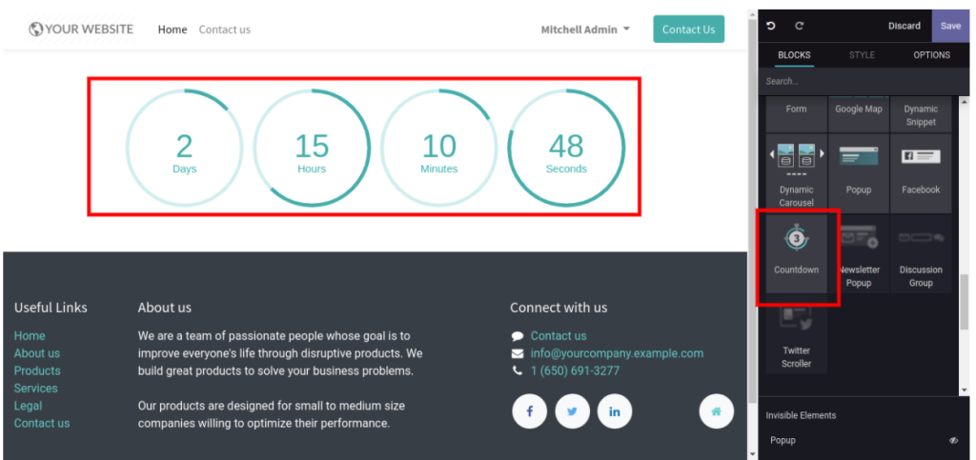Click the info@yourcompany.example.com email link
The height and width of the screenshot is (460, 976).
617,353
